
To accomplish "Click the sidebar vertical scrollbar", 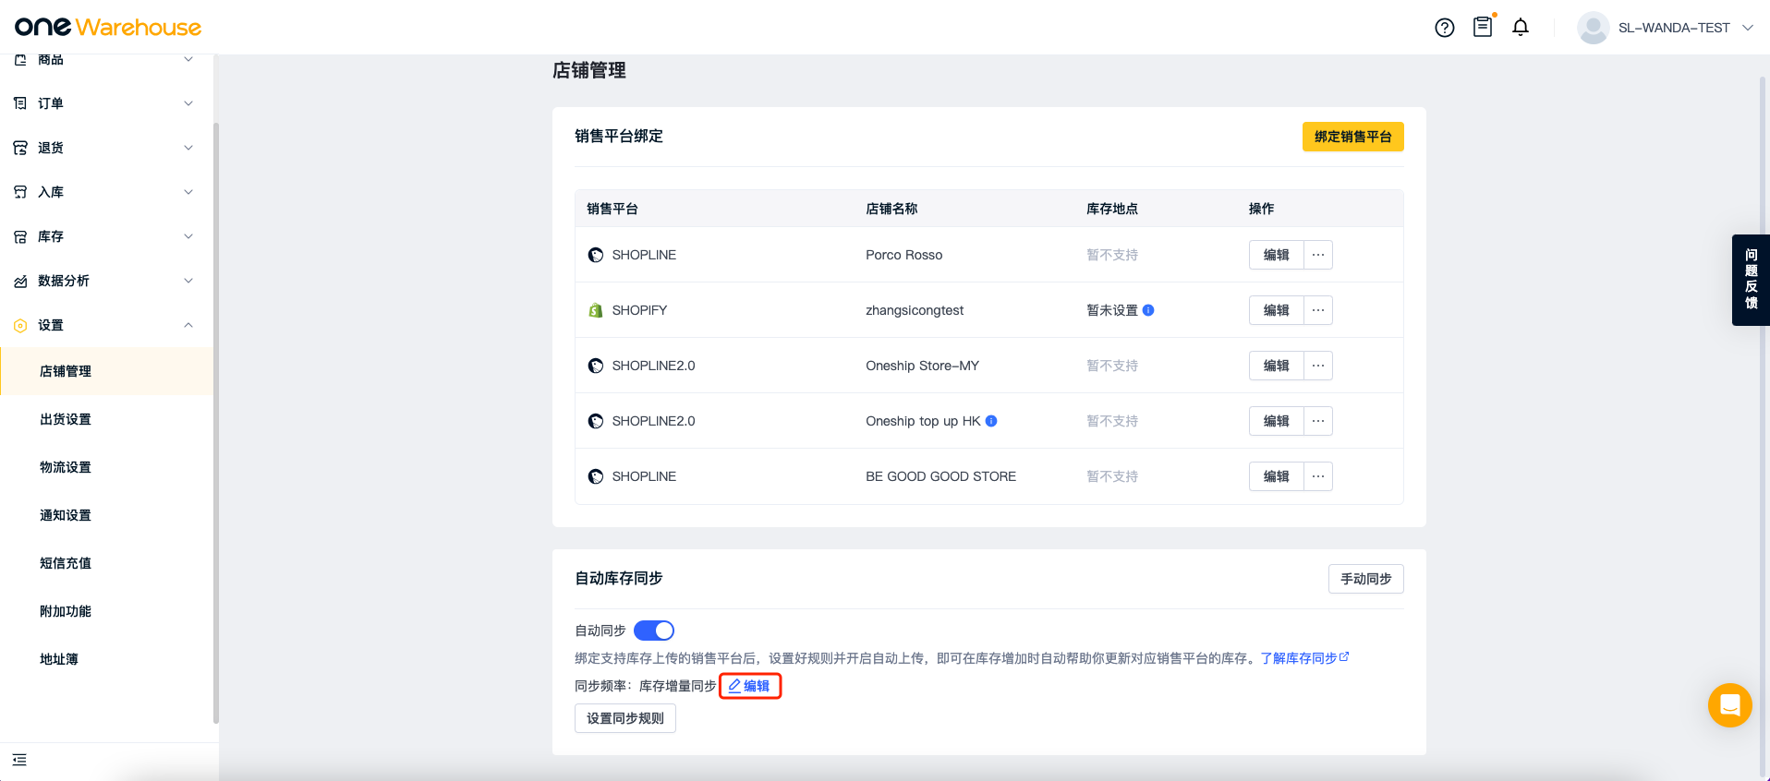I will coord(216,423).
